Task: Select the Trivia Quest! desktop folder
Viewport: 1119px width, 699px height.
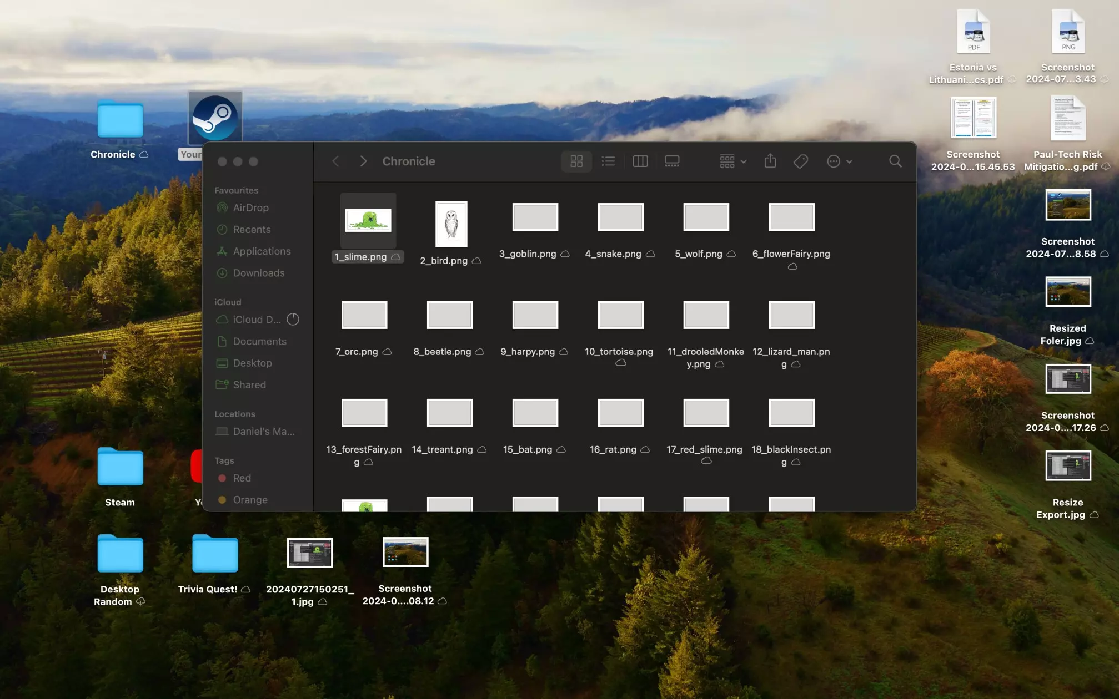Action: [x=215, y=554]
